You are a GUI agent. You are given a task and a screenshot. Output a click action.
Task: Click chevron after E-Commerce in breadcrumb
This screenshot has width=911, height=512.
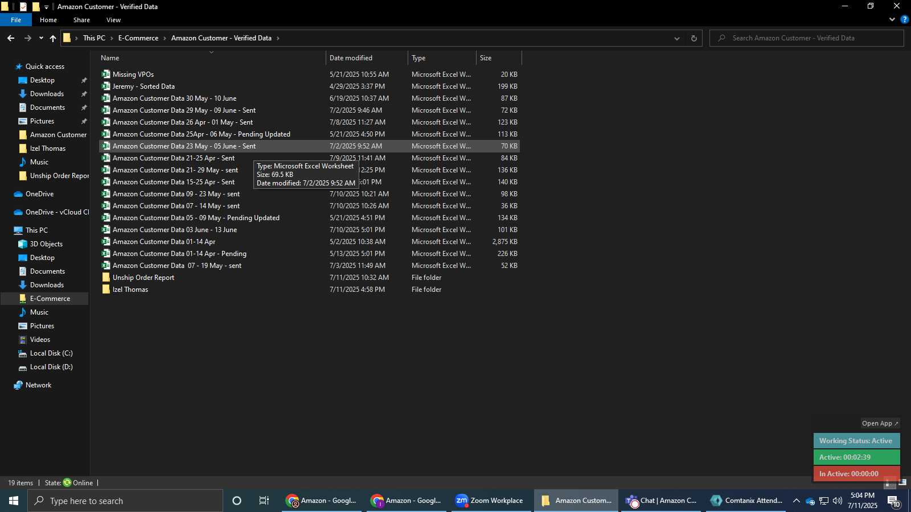[x=165, y=38]
